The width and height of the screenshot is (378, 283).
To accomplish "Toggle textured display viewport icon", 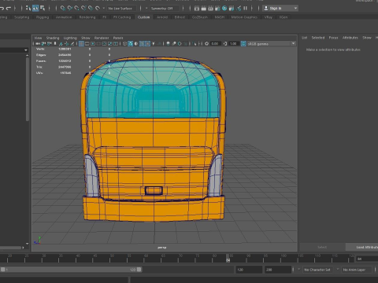I will pyautogui.click(x=147, y=43).
